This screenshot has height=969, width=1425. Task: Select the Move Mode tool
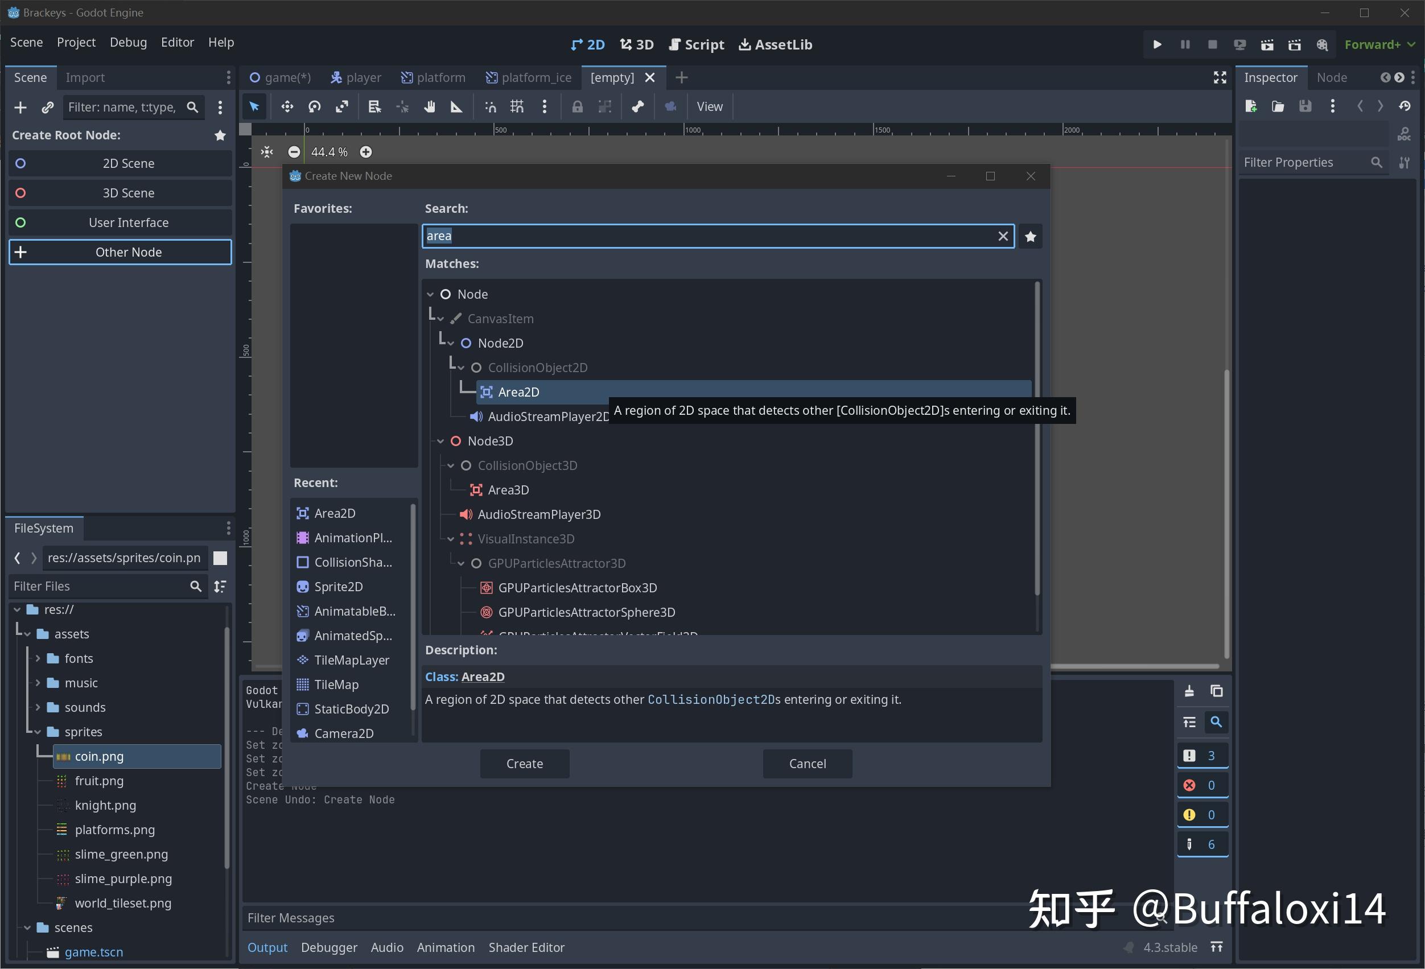(x=286, y=106)
